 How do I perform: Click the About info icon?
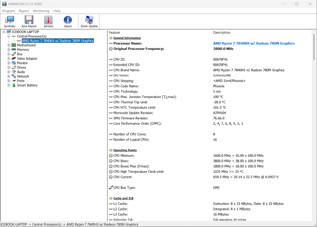(x=68, y=22)
